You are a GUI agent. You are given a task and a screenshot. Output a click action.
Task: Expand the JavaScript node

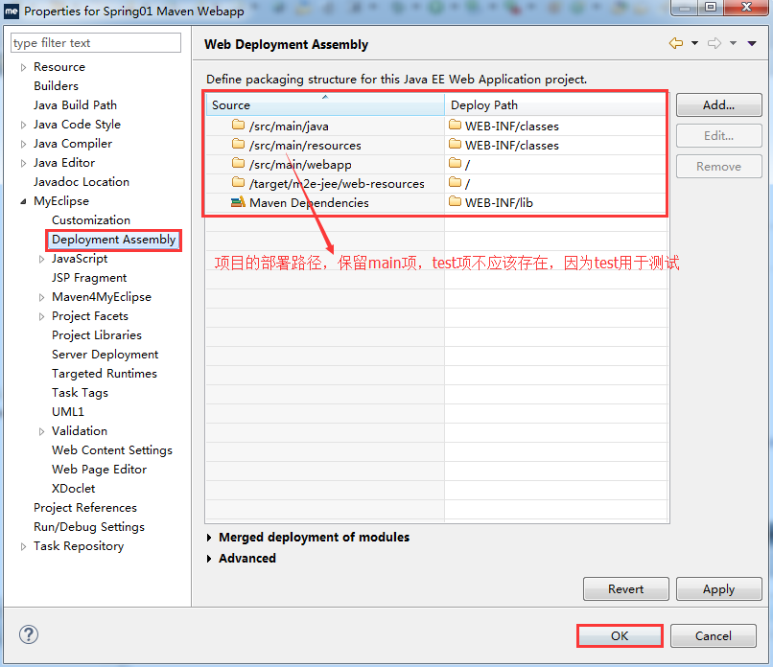tap(41, 259)
